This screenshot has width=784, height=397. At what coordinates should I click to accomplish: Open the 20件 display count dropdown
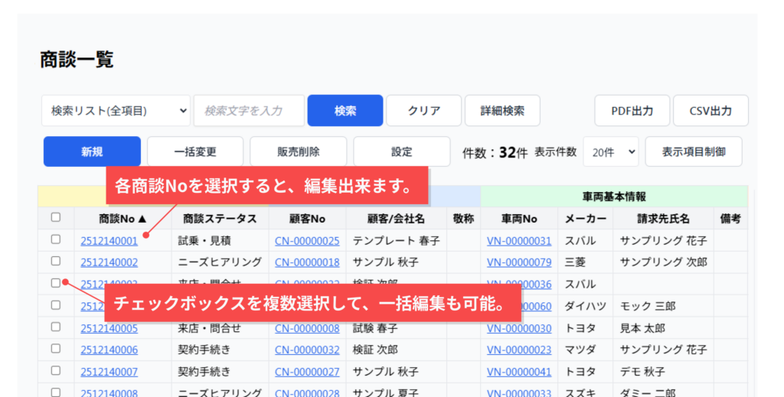(610, 151)
